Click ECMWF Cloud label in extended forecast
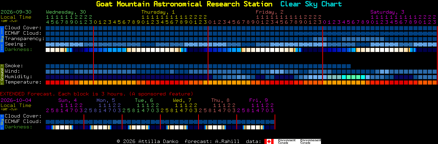 (23, 122)
